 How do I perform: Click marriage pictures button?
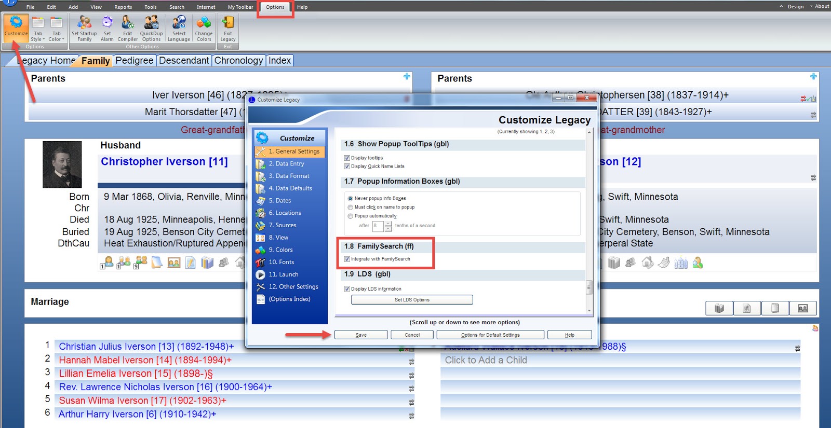pos(803,308)
